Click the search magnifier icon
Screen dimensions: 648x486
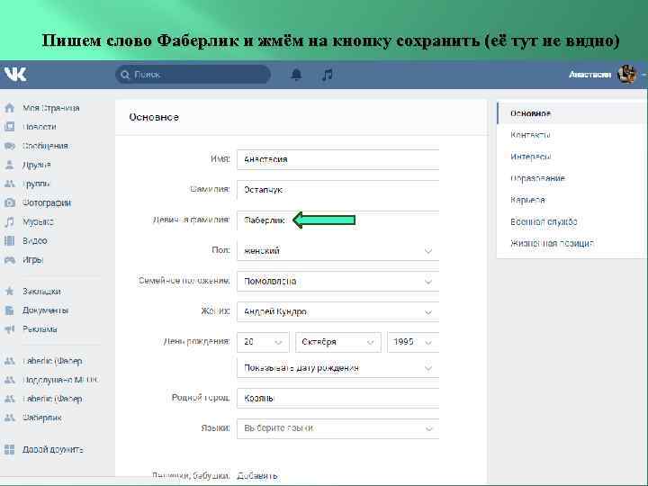[125, 75]
